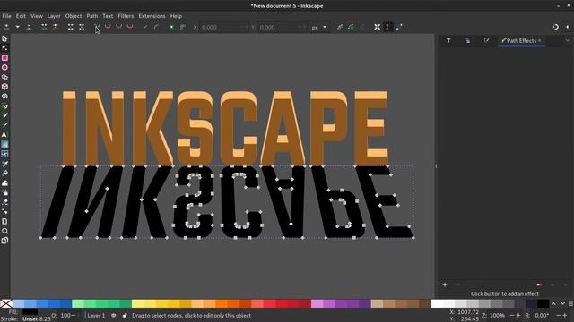Viewport: 574px width, 322px height.
Task: Make selected nodes smooth
Action: pyautogui.click(x=108, y=27)
